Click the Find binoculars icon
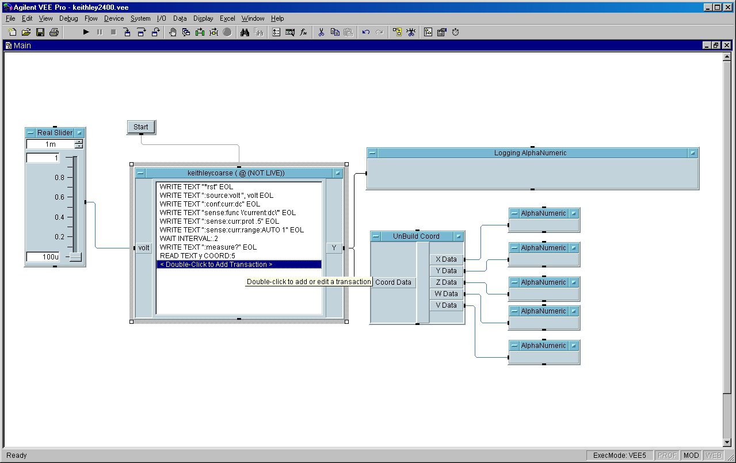The height and width of the screenshot is (463, 736). 245,32
